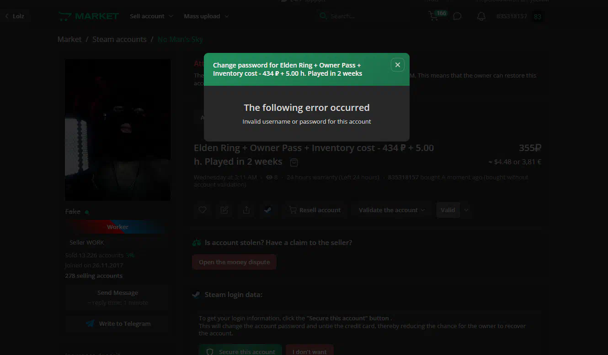Image resolution: width=608 pixels, height=355 pixels.
Task: Click the bag icon beside listing title
Action: pos(294,162)
